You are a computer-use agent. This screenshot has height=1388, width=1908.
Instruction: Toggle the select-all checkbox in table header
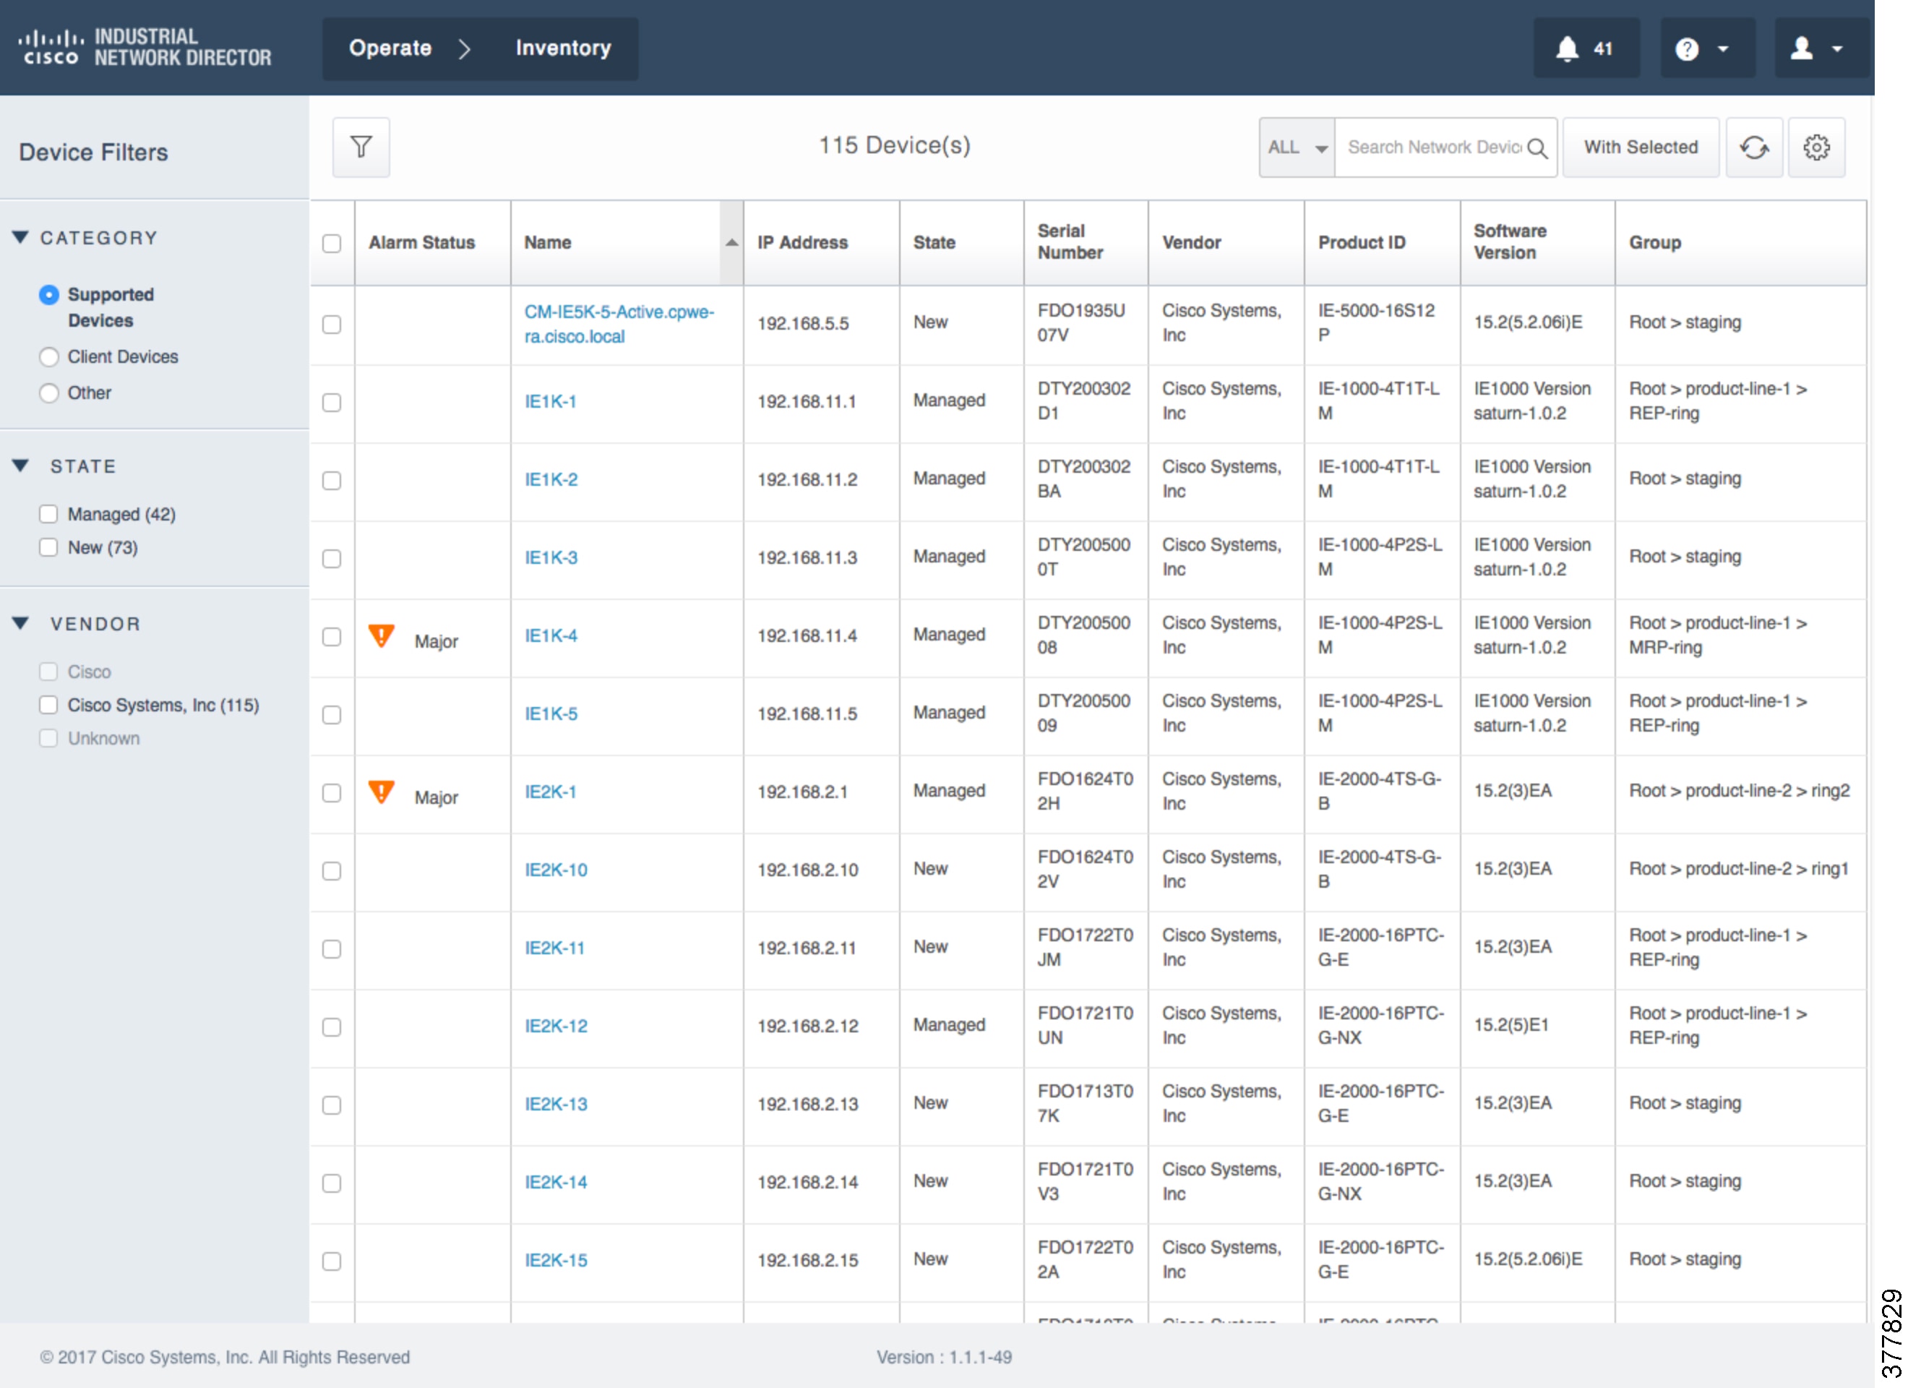click(x=332, y=243)
